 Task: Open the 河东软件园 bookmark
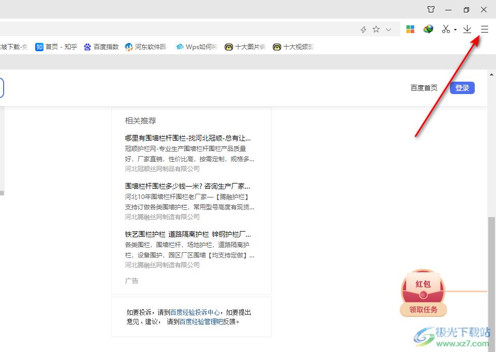[x=147, y=47]
